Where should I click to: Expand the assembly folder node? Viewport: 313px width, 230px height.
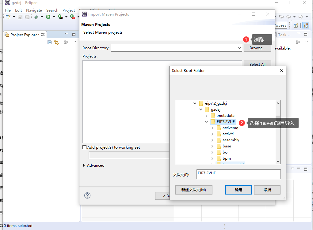coord(212,140)
